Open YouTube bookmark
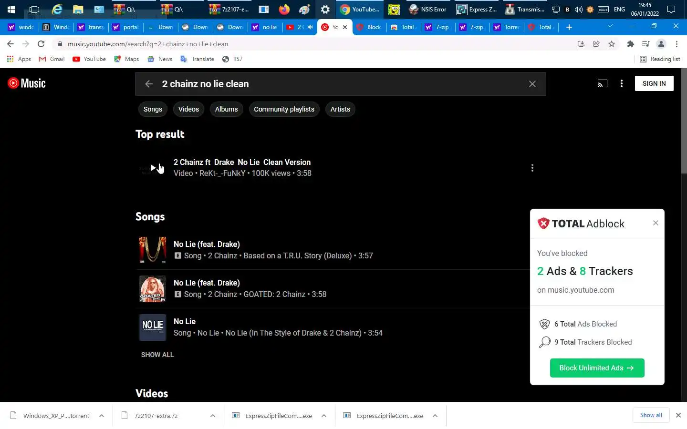Screen dimensions: 687x429 [x=89, y=59]
